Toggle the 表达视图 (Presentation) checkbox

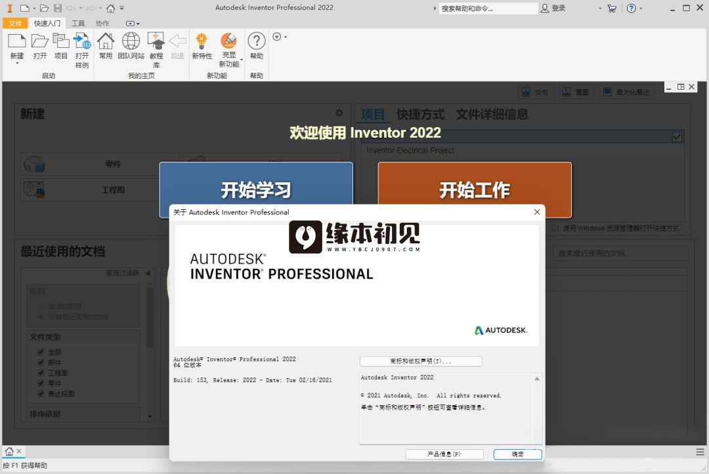pos(41,393)
